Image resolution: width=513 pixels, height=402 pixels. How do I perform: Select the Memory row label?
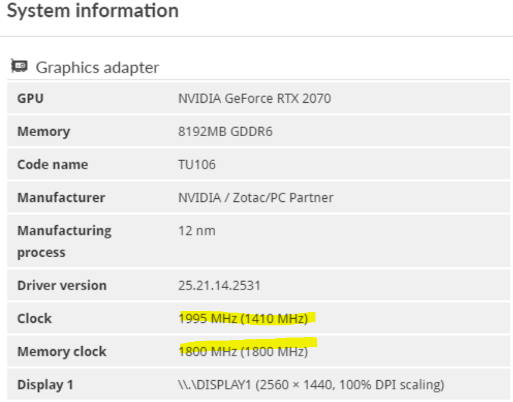click(44, 131)
